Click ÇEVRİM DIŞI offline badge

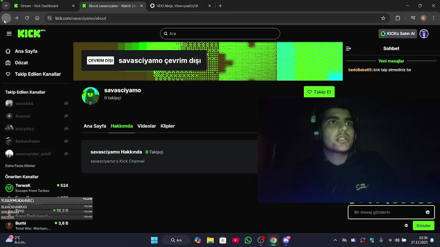pyautogui.click(x=100, y=61)
